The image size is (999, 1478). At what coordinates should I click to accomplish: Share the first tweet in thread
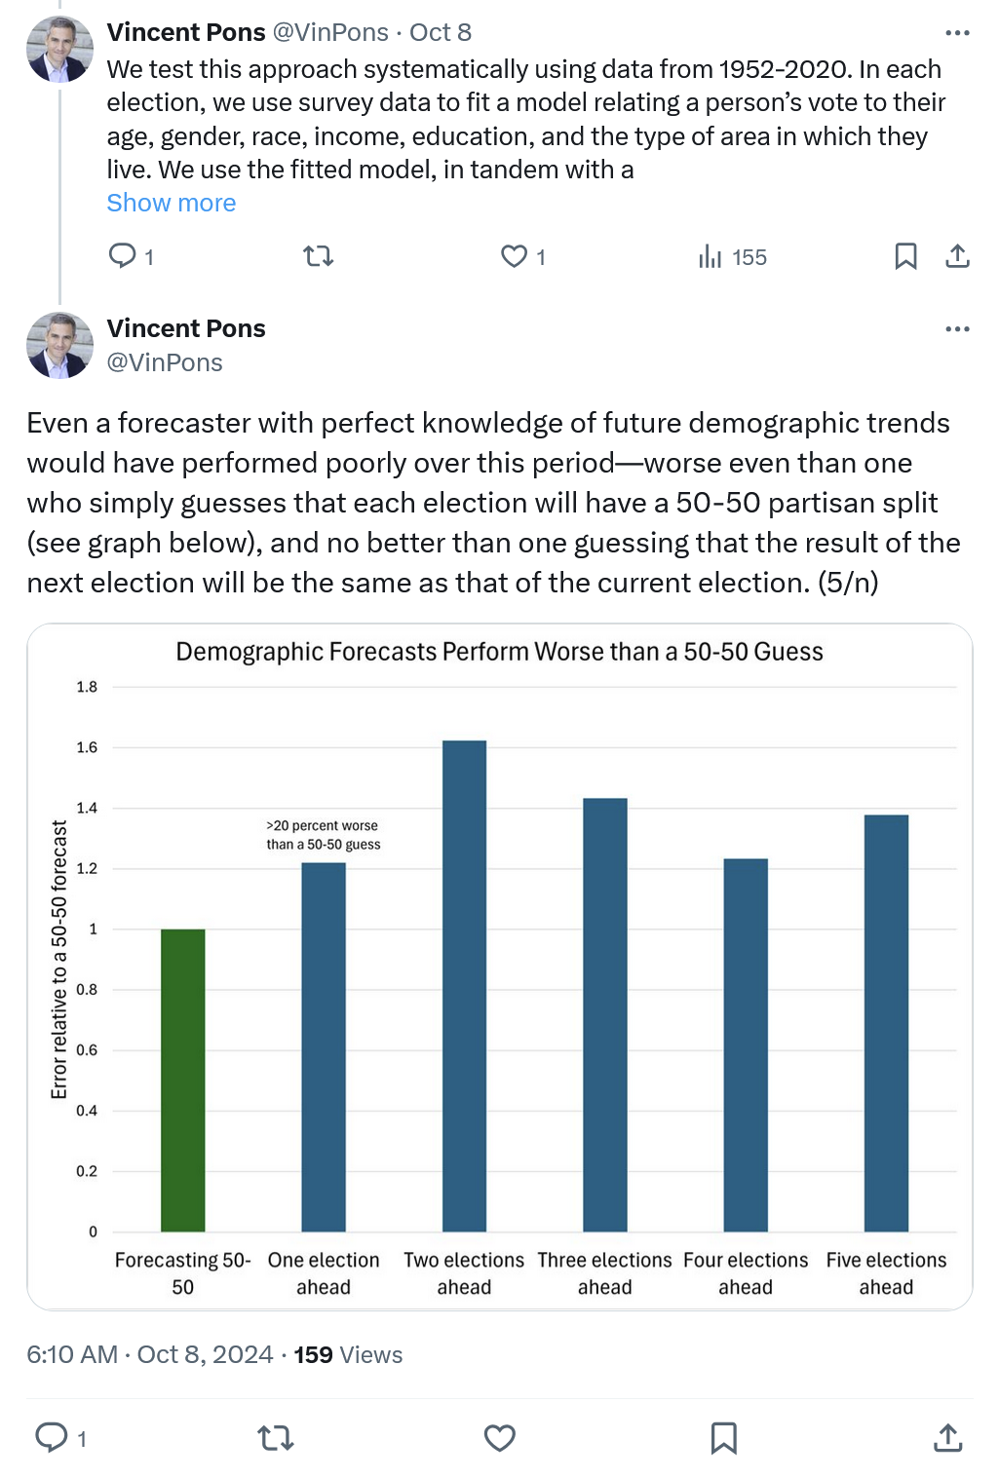(957, 256)
